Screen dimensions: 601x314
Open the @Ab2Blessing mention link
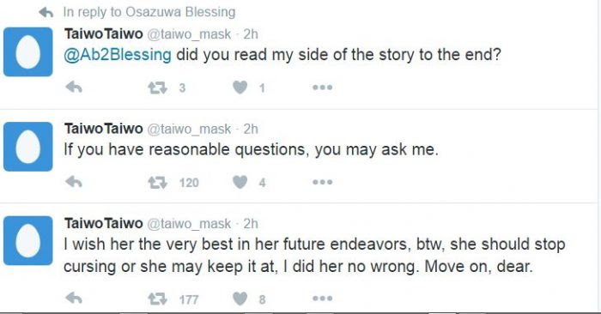point(118,55)
